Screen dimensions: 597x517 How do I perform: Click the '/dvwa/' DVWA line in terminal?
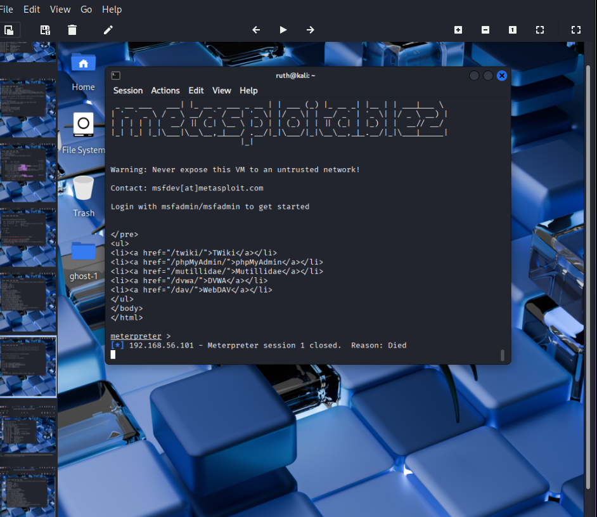[x=189, y=280]
